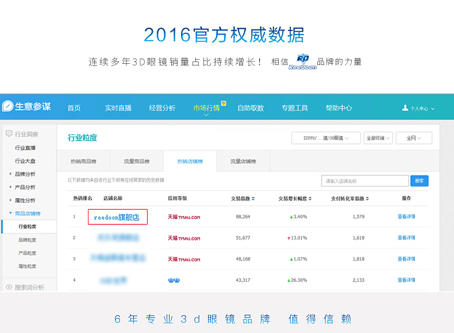Click 查看详情 for rank 1 row
This screenshot has height=333, width=454.
406,216
